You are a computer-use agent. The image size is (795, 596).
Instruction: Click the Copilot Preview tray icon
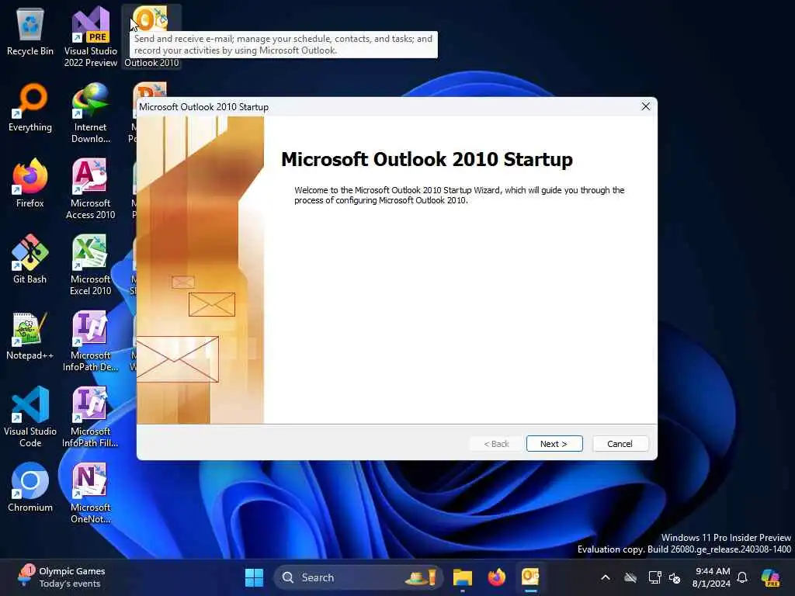click(x=771, y=577)
